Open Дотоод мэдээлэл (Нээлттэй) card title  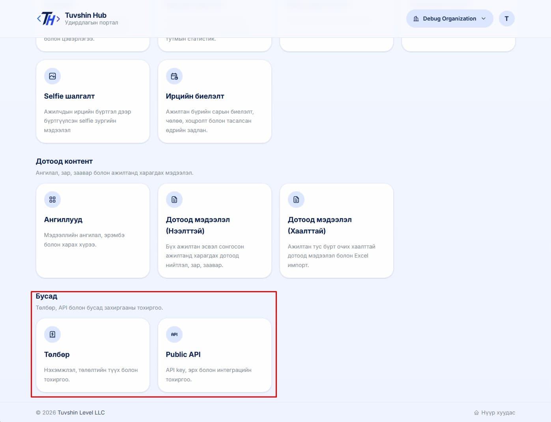click(198, 225)
